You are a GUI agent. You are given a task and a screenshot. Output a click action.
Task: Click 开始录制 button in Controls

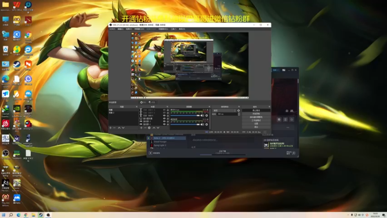256,114
